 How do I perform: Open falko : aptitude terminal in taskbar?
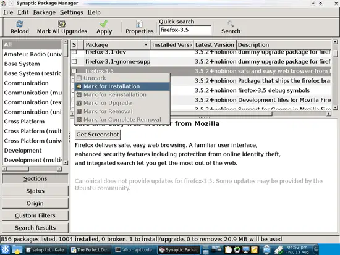click(x=134, y=250)
